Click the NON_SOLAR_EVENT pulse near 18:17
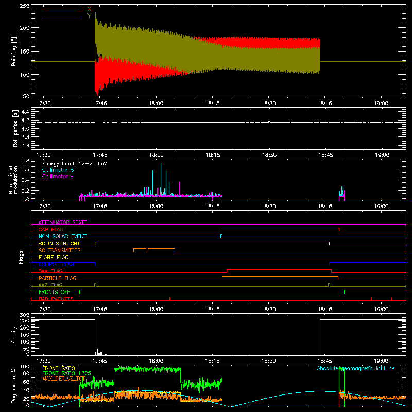This screenshot has width=412, height=412. 221,236
